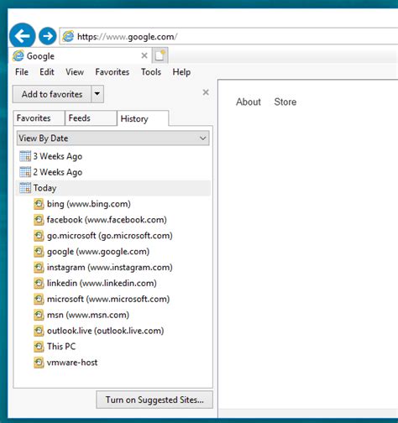Viewport: 398px width, 423px height.
Task: Open a new tab with the blank tab button
Action: click(x=160, y=55)
